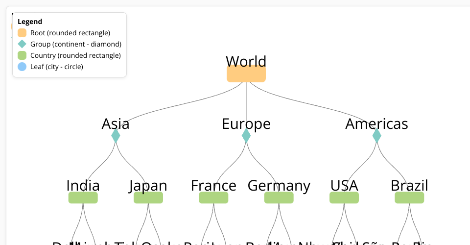Click the Legend heading
Image resolution: width=470 pixels, height=245 pixels.
[30, 22]
